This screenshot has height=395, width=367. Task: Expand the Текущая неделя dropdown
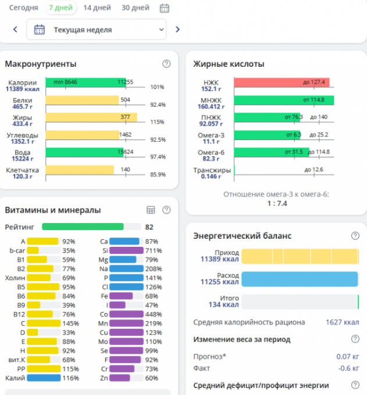(x=96, y=30)
